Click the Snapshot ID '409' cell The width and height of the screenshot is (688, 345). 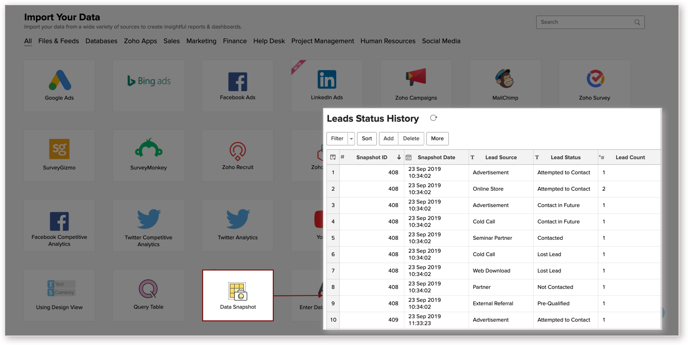372,320
